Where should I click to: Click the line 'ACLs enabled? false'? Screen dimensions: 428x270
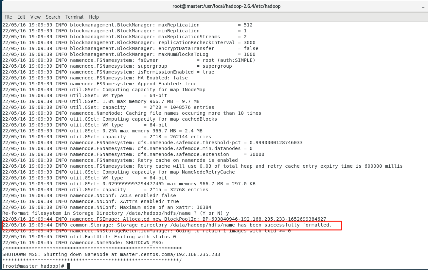tap(89, 195)
